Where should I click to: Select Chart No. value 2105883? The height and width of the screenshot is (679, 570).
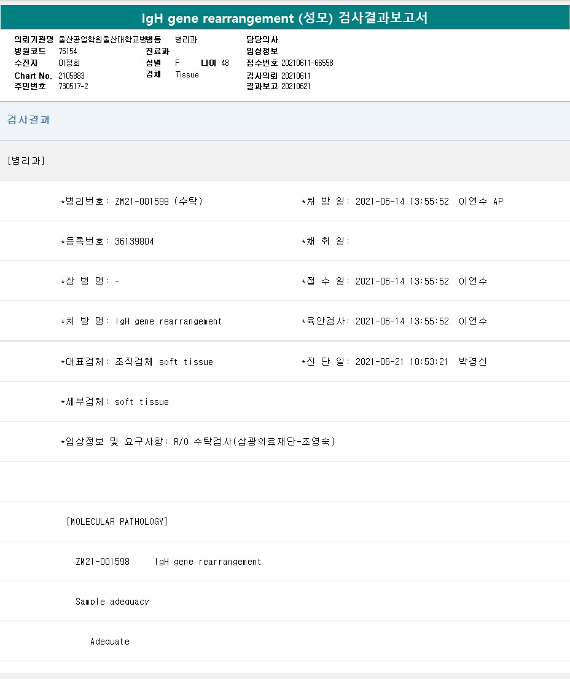pyautogui.click(x=71, y=76)
